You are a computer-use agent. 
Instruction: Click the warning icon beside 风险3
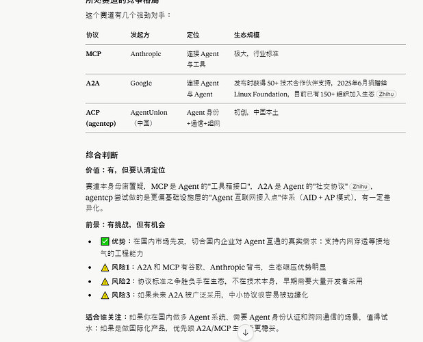point(105,295)
